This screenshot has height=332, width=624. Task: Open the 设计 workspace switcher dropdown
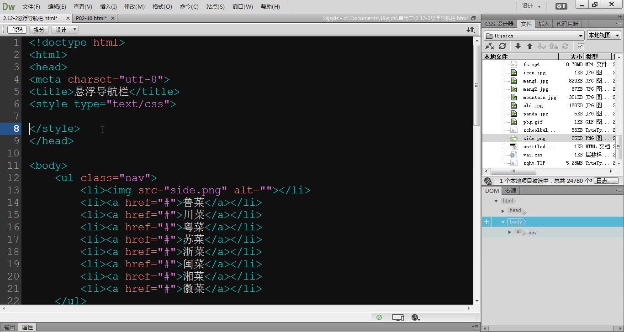point(531,6)
